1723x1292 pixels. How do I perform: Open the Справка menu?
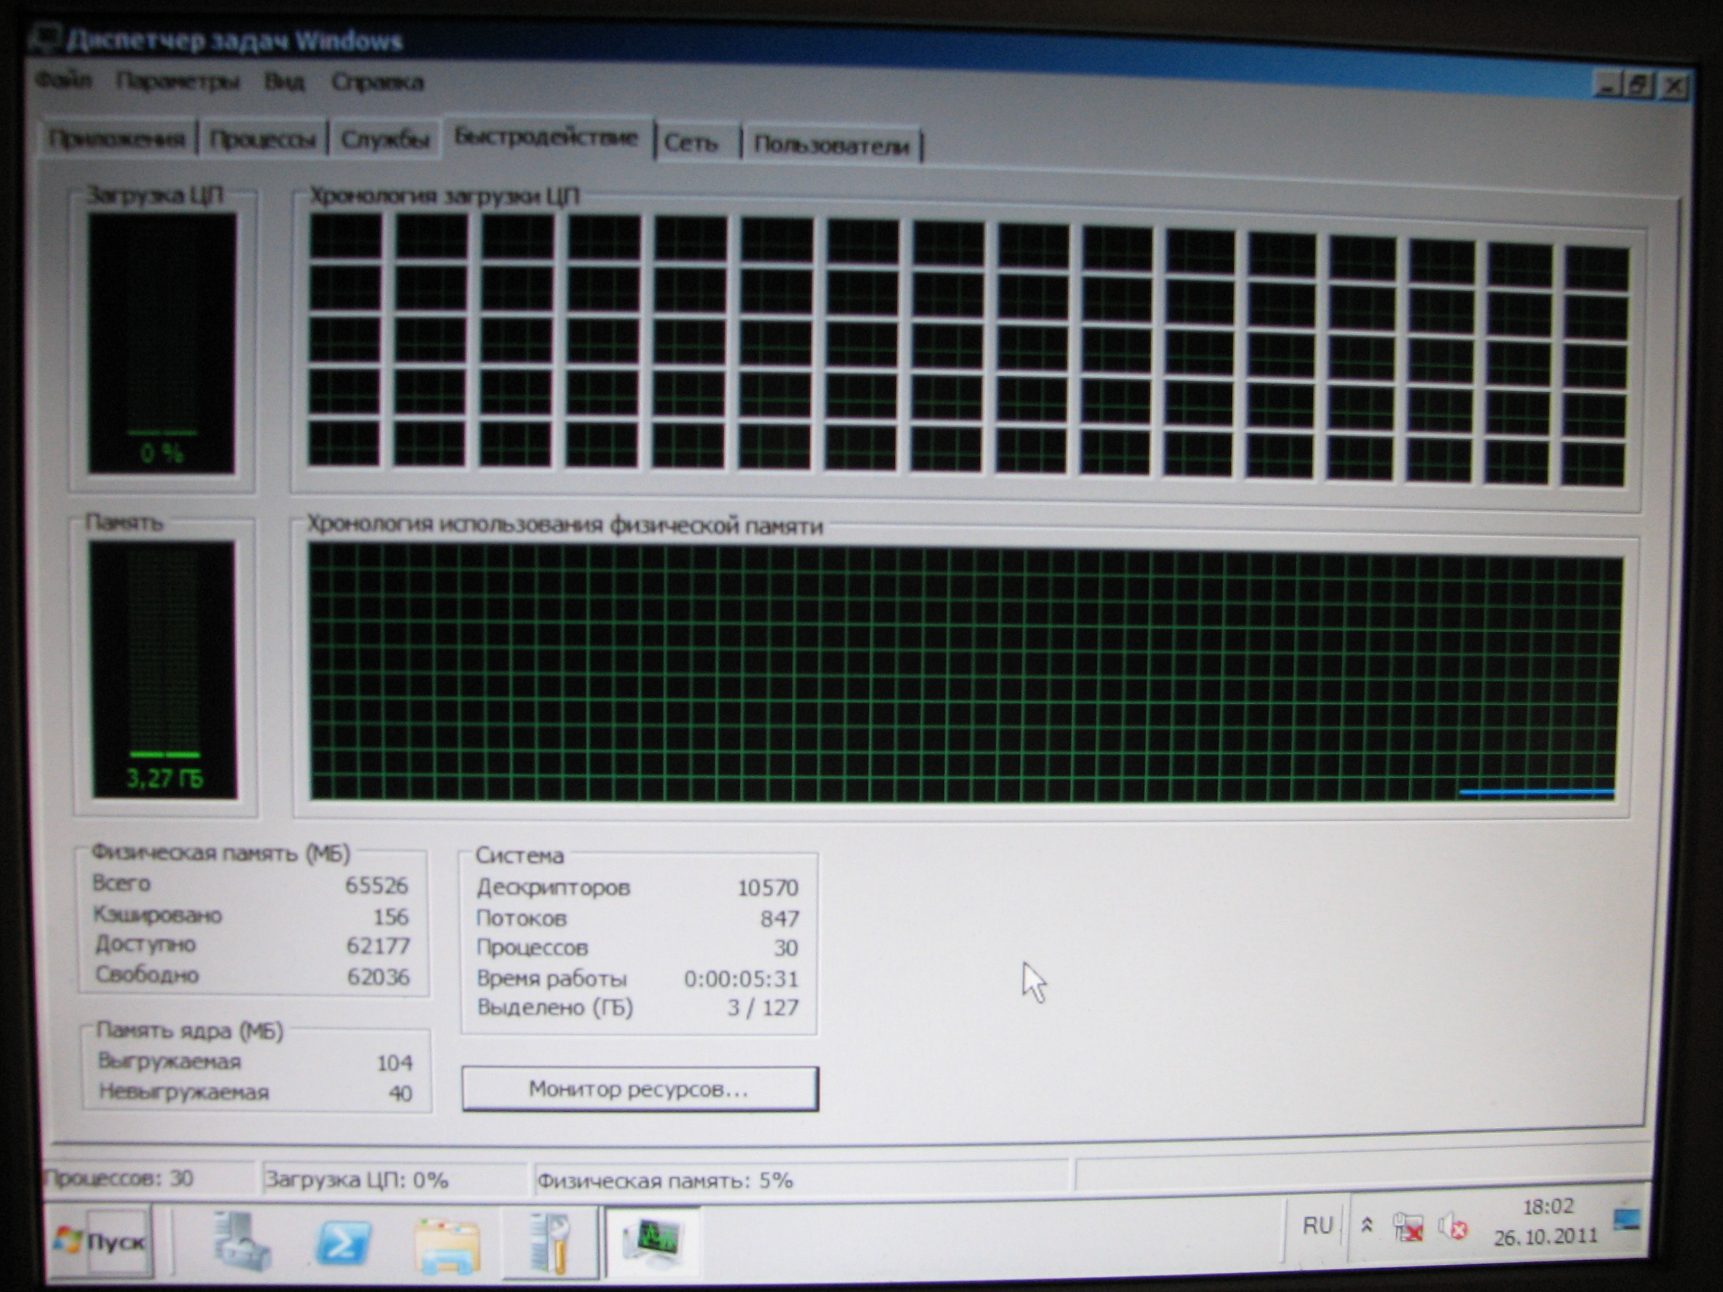click(x=378, y=82)
